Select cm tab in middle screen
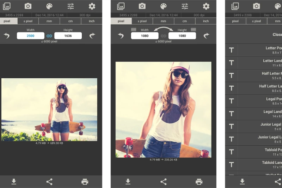282x188 pixels. [x=185, y=21]
